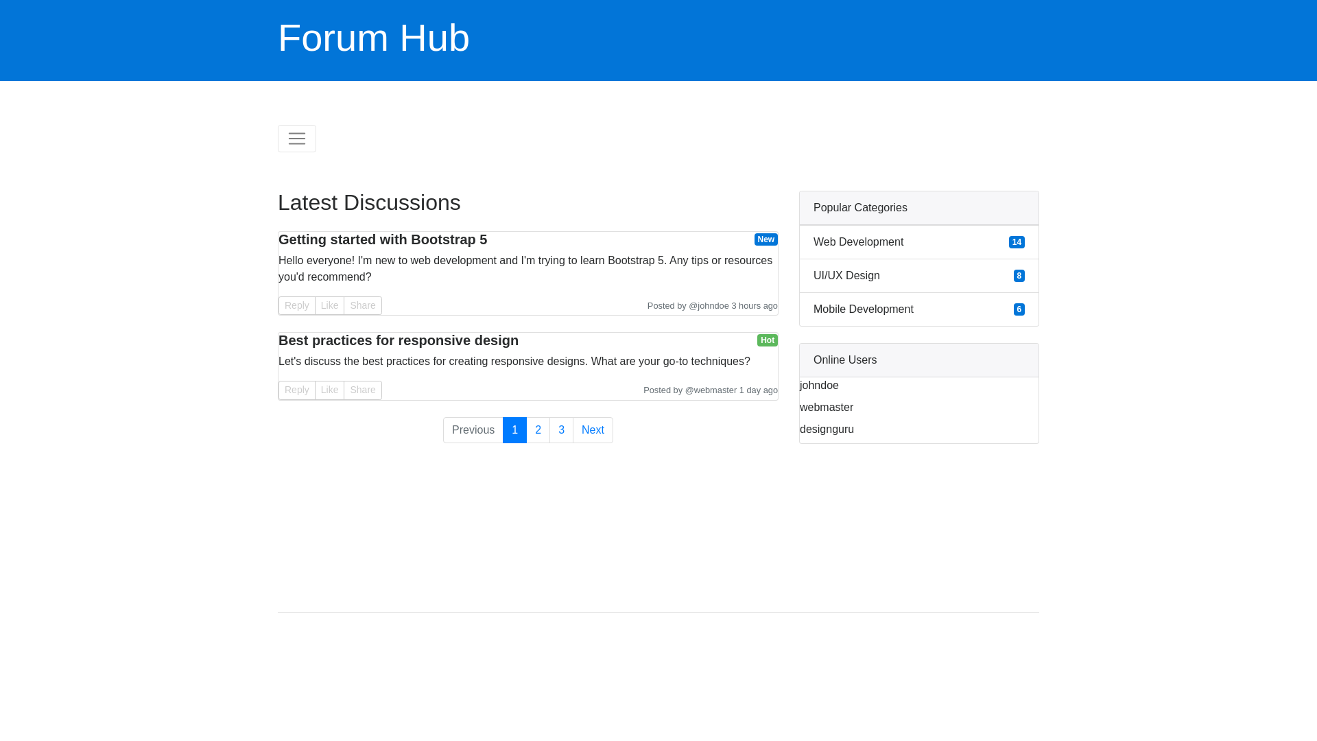Image resolution: width=1317 pixels, height=741 pixels.
Task: Open online user johndoe
Action: pos(819,386)
